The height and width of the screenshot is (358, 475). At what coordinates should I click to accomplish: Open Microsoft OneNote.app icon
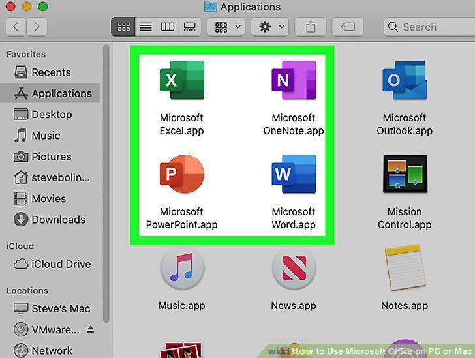[x=294, y=80]
